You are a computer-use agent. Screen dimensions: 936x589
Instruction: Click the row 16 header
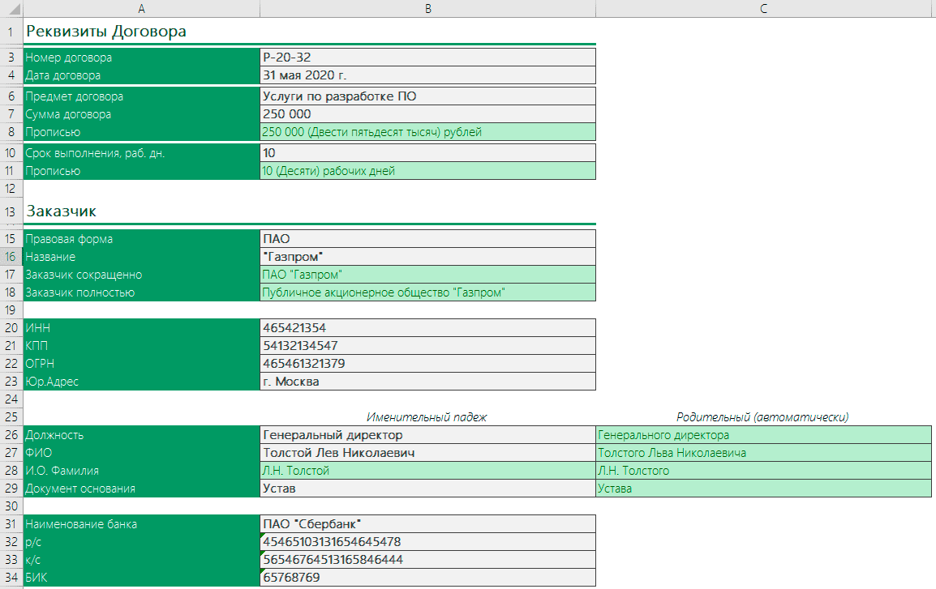[x=11, y=257]
